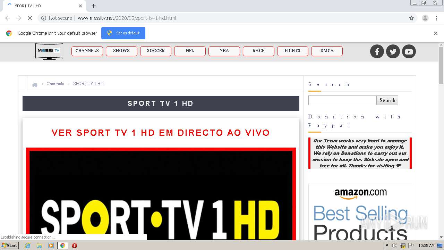Viewport: 444px width, 250px height.
Task: Open the red security taskbar icon
Action: [74, 245]
